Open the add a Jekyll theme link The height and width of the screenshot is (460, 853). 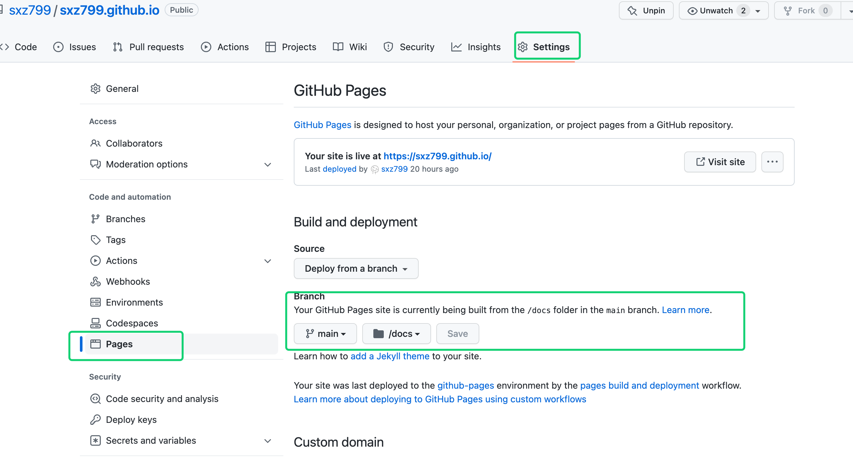390,356
